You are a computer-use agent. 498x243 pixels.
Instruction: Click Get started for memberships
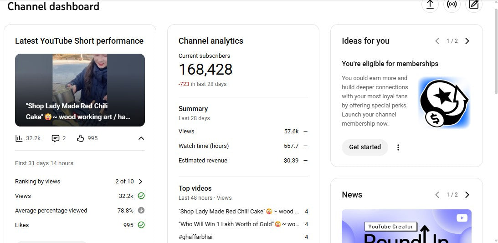pos(365,147)
